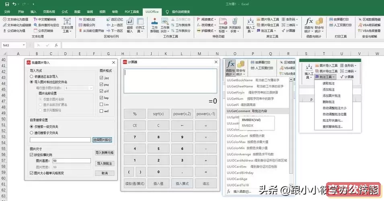Image resolution: width=384 pixels, height=201 pixels.
Task: Click calculator 插入值 button
Action: pyautogui.click(x=158, y=184)
